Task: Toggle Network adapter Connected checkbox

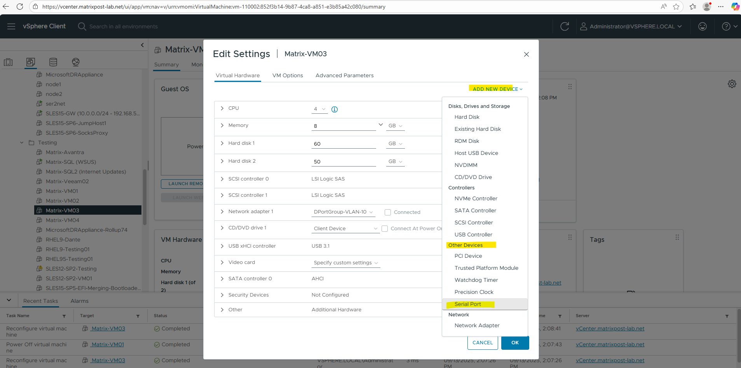Action: [x=387, y=212]
